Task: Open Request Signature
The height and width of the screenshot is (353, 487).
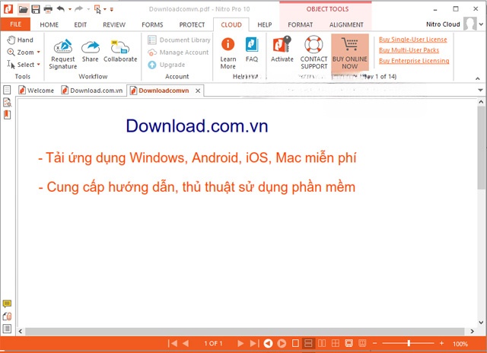Action: click(62, 54)
